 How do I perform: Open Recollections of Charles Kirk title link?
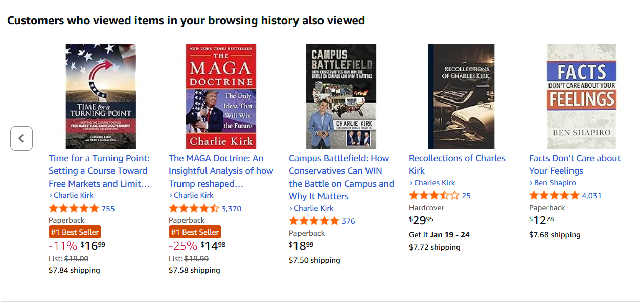click(x=457, y=164)
